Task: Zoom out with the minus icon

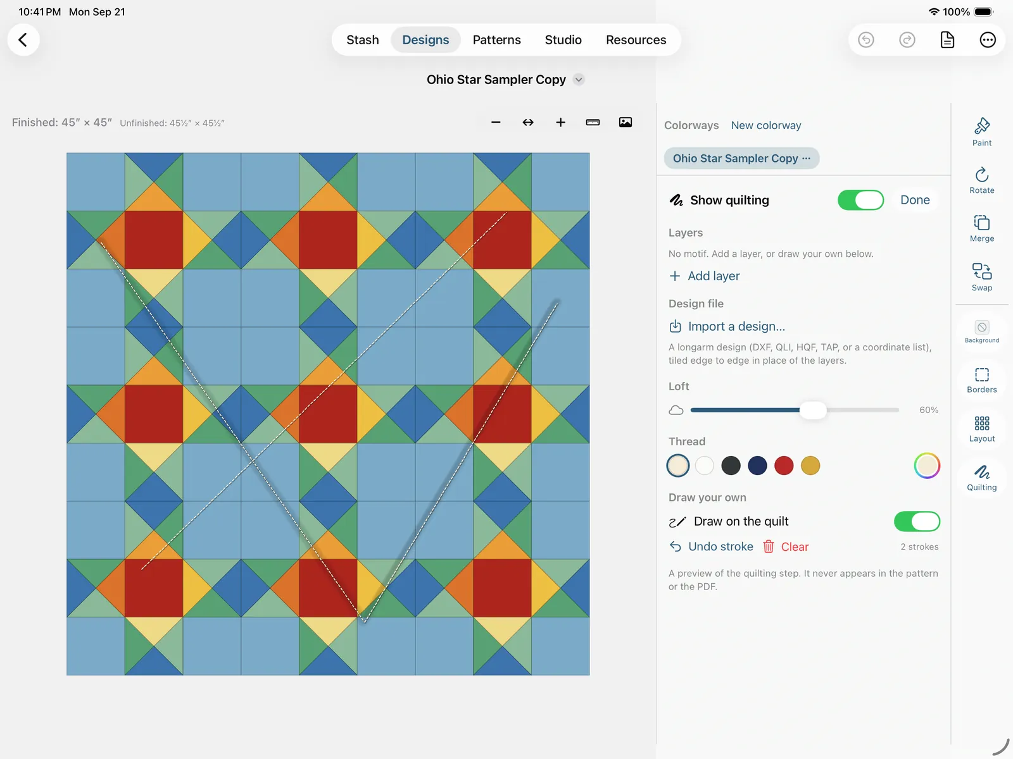Action: click(496, 122)
